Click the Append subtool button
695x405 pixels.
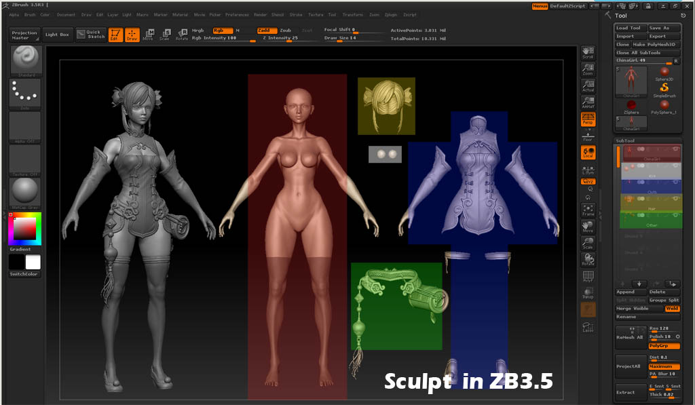(x=631, y=292)
